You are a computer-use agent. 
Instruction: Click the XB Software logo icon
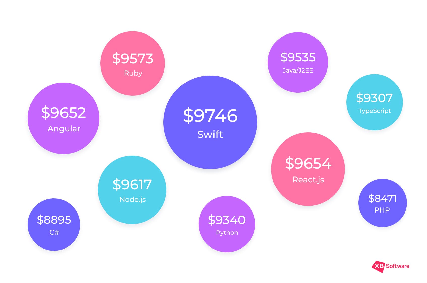(x=378, y=267)
